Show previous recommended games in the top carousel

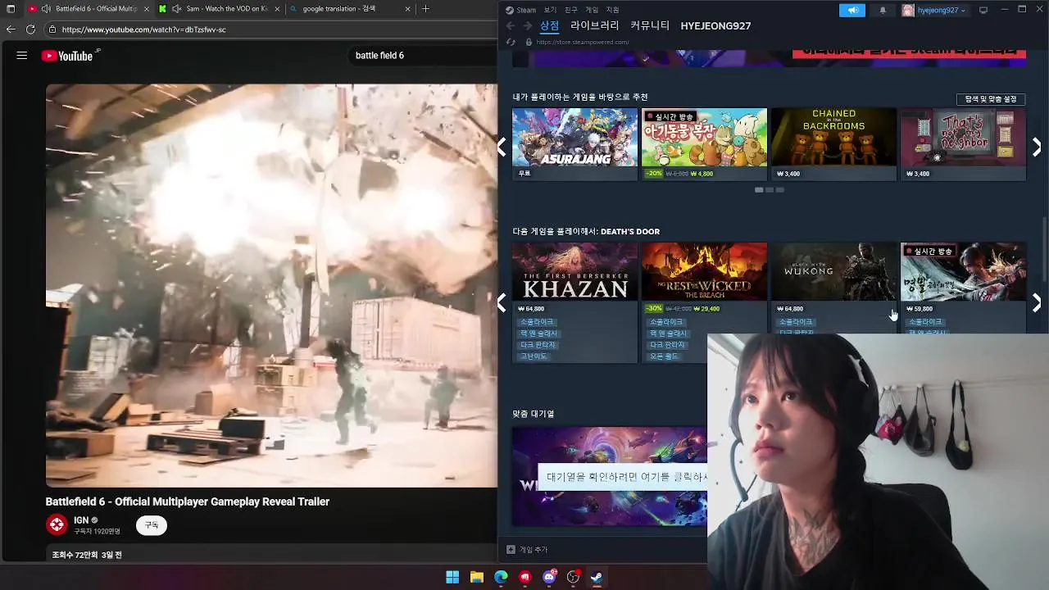pyautogui.click(x=502, y=147)
